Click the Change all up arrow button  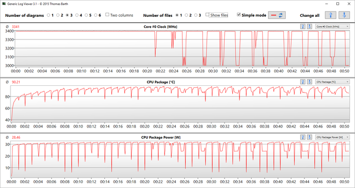pyautogui.click(x=330, y=15)
